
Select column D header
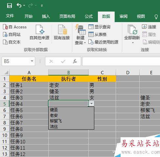coord(128,73)
